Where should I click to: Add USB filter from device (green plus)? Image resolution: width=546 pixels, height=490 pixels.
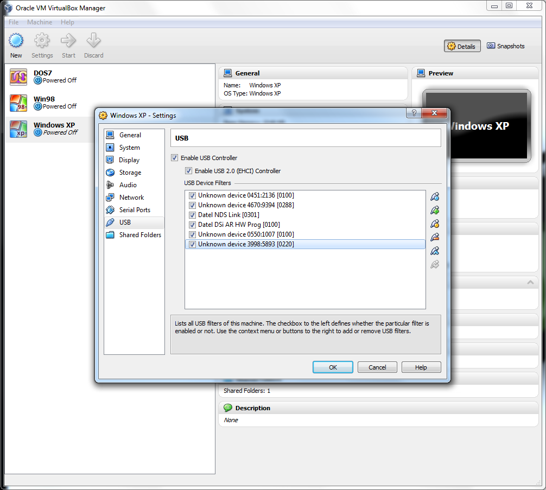tap(435, 211)
